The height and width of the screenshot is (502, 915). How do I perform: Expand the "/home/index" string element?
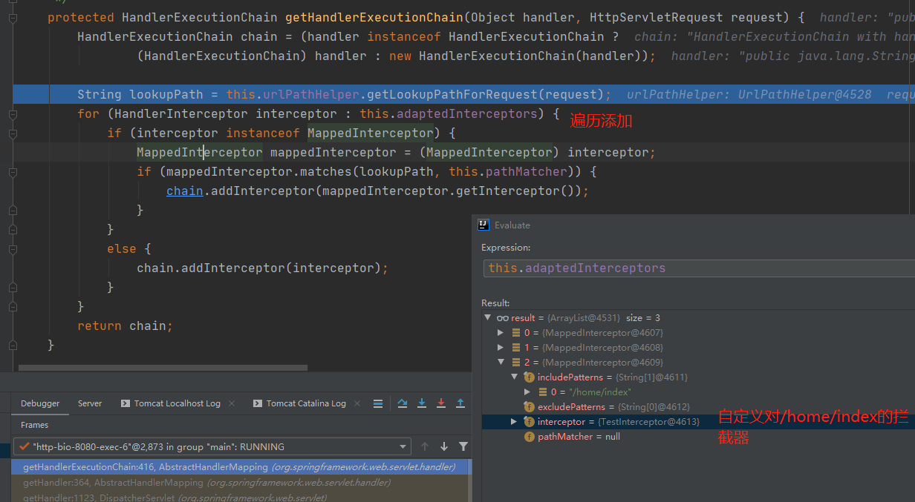coord(527,392)
